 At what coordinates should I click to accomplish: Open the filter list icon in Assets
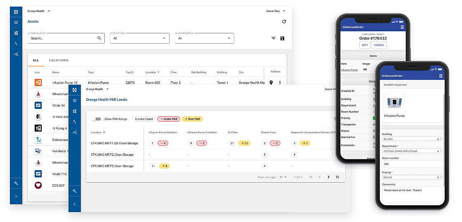click(x=273, y=38)
